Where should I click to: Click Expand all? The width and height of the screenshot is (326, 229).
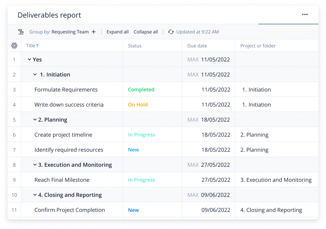(x=118, y=32)
